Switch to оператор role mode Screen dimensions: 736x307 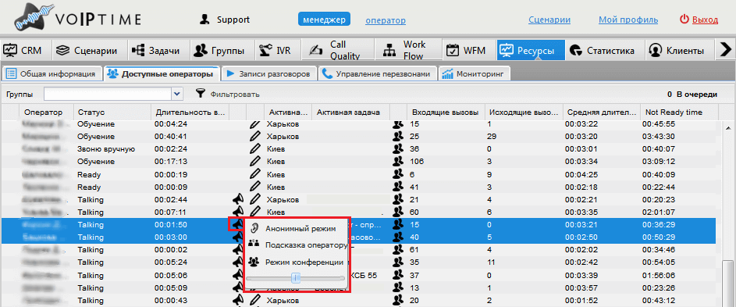386,20
